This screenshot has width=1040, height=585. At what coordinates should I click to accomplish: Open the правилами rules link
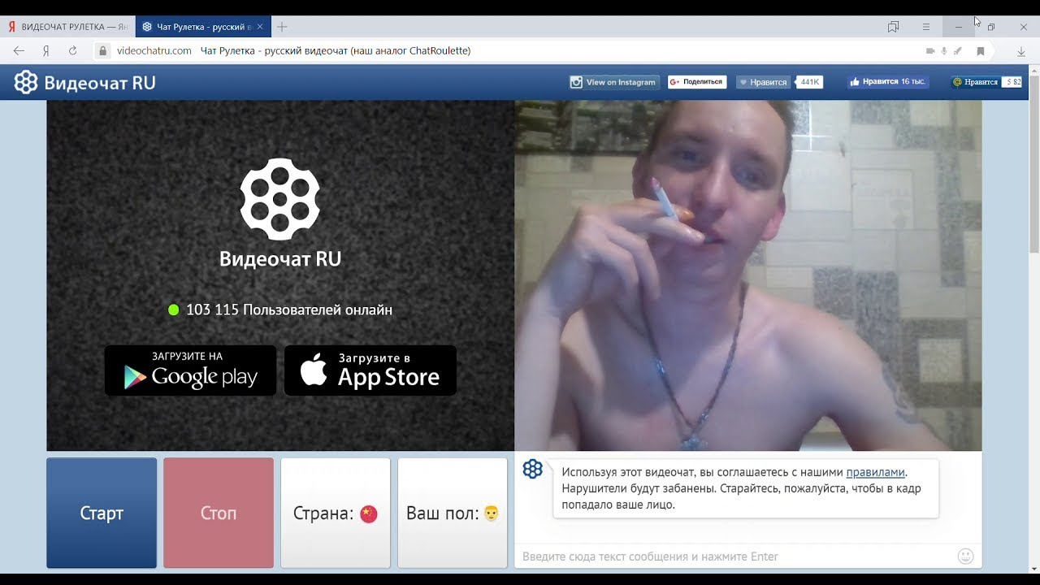[x=875, y=472]
